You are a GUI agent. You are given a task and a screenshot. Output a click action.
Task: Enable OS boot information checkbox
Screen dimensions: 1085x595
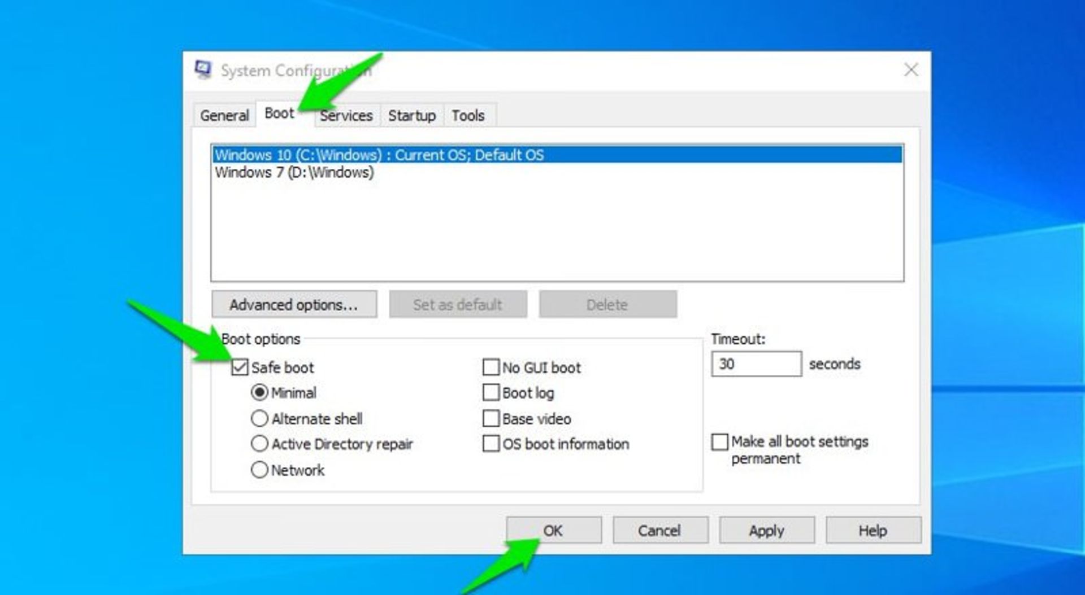tap(491, 444)
